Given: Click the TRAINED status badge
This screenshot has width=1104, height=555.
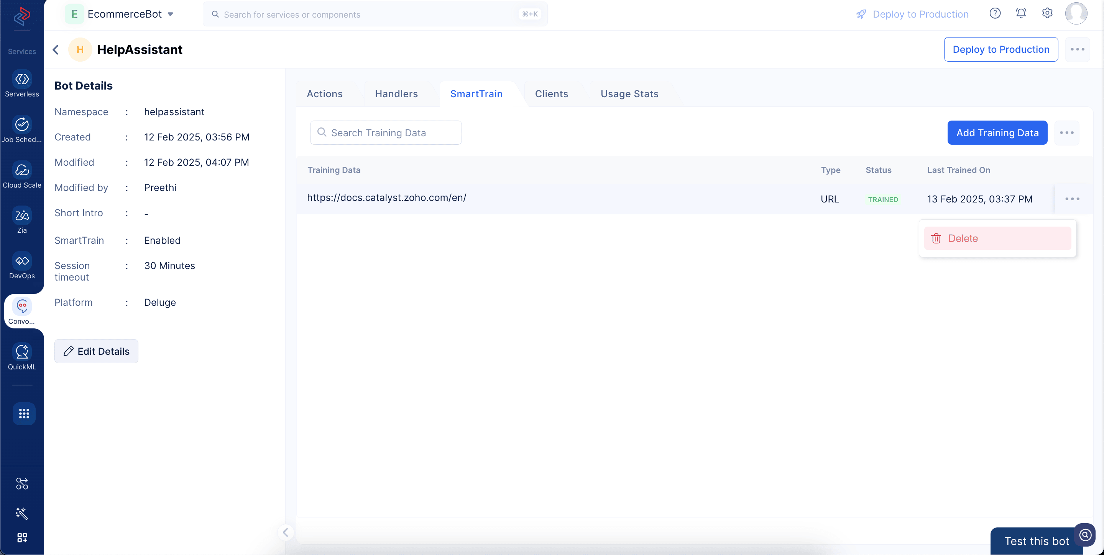Looking at the screenshot, I should pos(883,199).
